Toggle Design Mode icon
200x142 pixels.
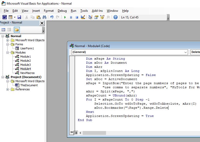pyautogui.click(x=83, y=17)
